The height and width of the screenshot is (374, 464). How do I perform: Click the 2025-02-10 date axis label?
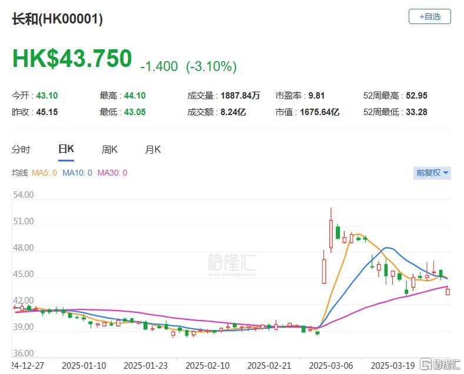[208, 366]
